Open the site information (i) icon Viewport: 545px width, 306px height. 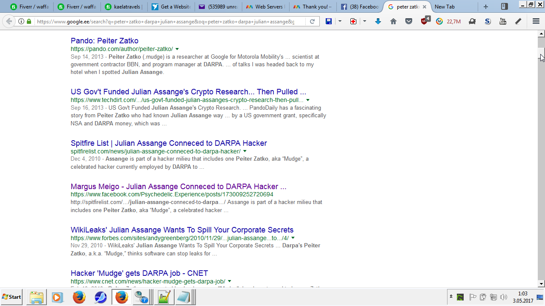(21, 21)
